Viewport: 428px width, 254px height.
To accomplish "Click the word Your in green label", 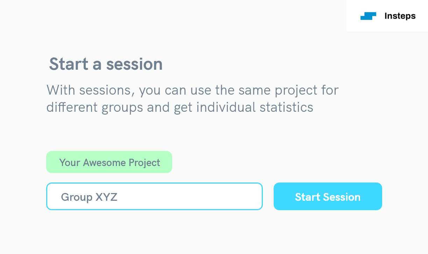I will [x=70, y=163].
